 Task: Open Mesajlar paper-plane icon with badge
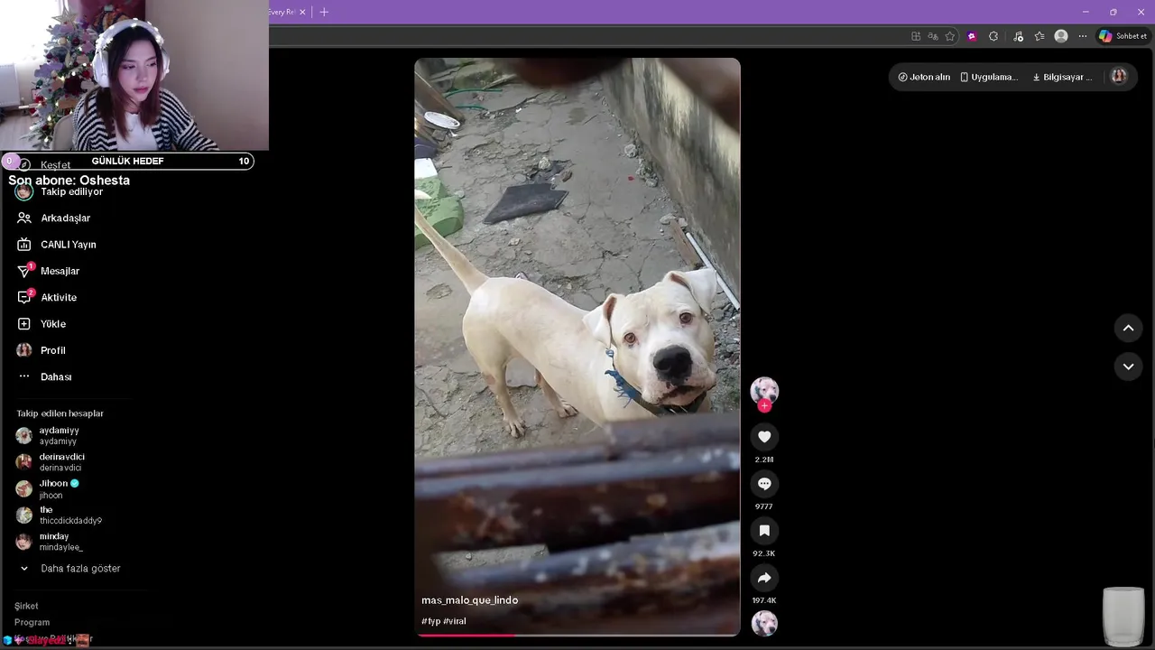24,271
